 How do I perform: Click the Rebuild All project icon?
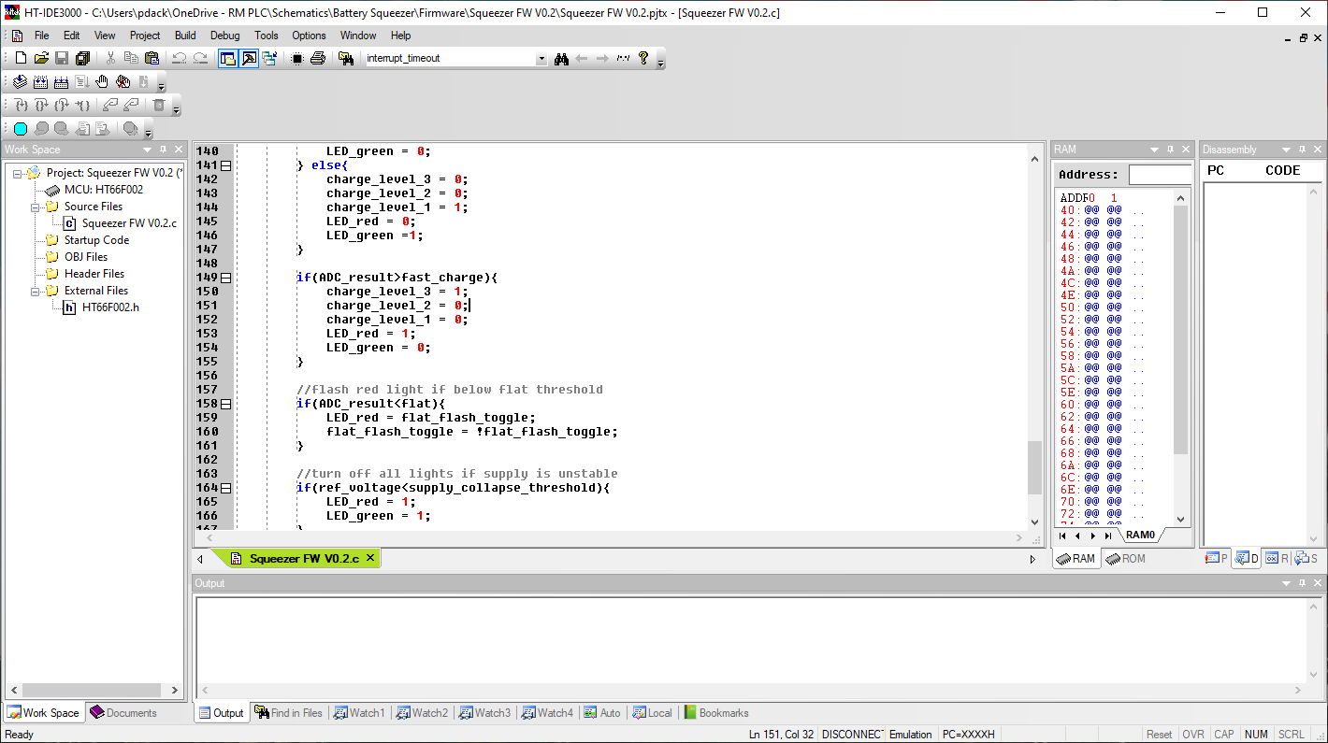coord(61,81)
